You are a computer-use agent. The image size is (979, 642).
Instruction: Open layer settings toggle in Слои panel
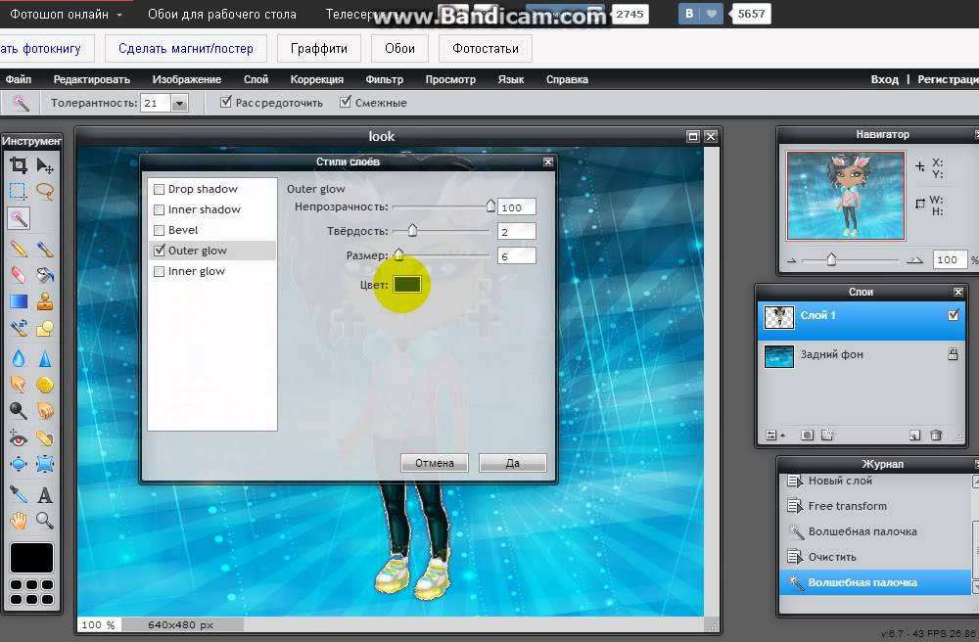pos(772,435)
